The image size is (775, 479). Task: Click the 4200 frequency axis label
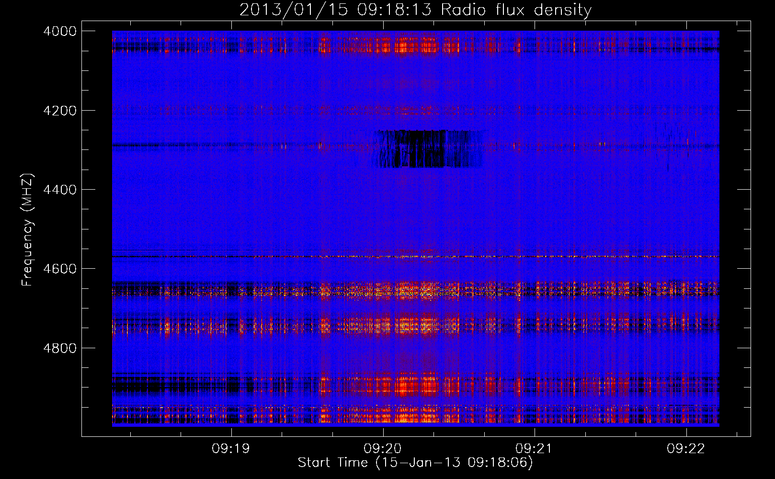click(x=60, y=111)
